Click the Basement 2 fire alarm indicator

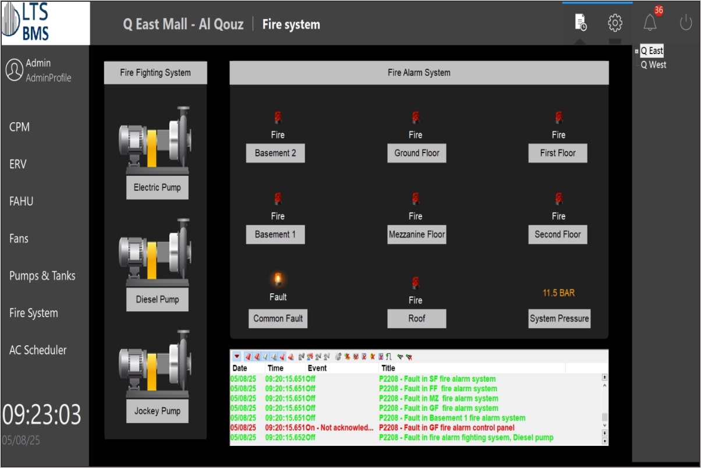point(278,118)
